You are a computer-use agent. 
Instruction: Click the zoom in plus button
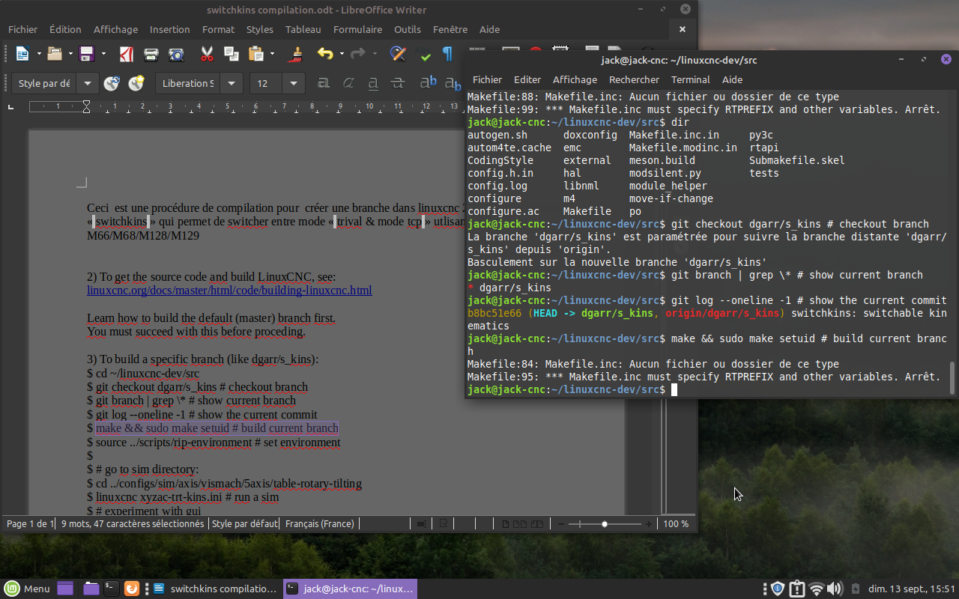pyautogui.click(x=649, y=524)
